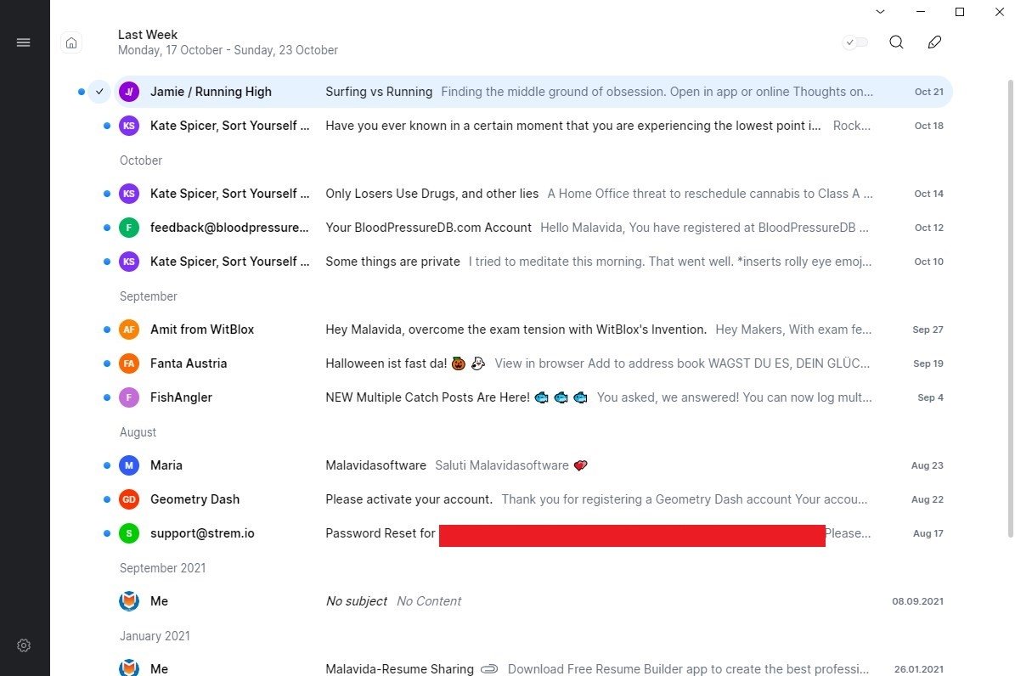The height and width of the screenshot is (676, 1015).
Task: Open the WitBlox exam tension email subject
Action: [x=516, y=330]
